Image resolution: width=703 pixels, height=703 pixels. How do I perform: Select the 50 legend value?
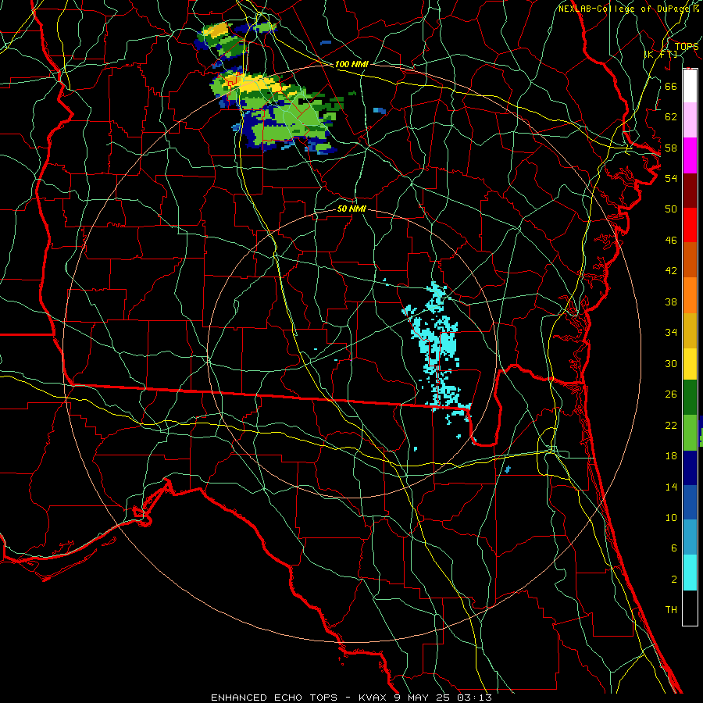click(671, 209)
